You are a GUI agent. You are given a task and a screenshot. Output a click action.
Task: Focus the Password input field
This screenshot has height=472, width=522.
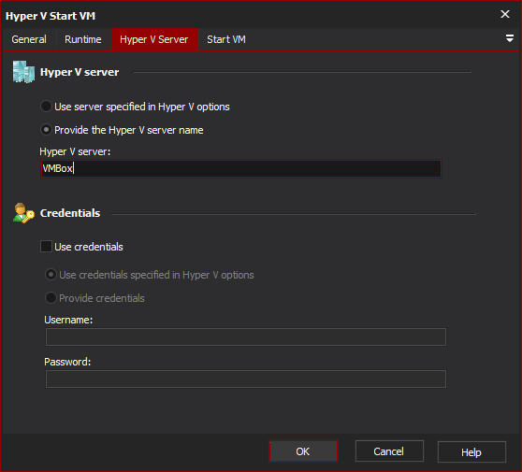(x=246, y=379)
